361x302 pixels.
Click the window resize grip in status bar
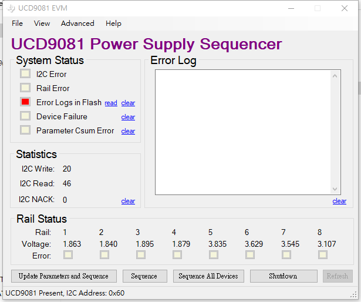[x=353, y=295]
